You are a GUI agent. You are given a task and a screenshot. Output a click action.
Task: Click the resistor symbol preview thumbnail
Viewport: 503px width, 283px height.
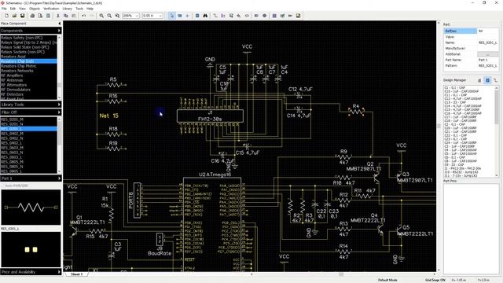pos(31,208)
